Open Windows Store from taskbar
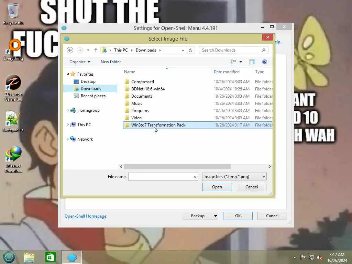 tap(50, 257)
